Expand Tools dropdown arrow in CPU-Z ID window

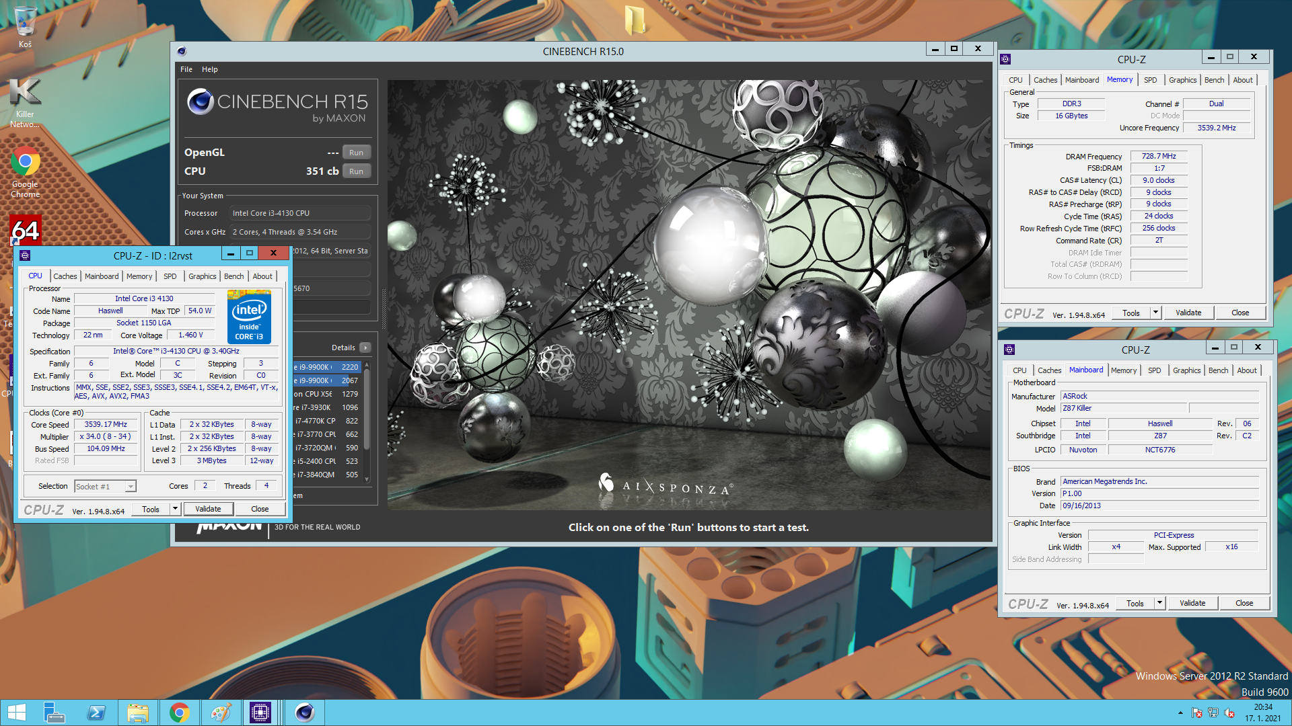pos(175,509)
